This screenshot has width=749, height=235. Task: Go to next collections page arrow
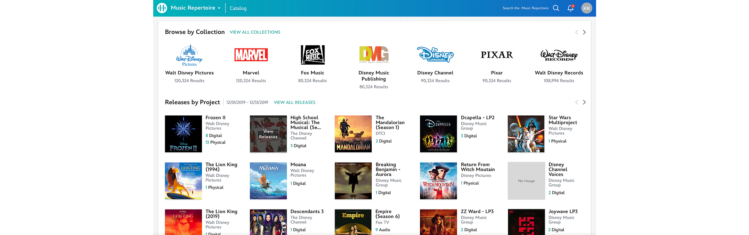coord(584,32)
